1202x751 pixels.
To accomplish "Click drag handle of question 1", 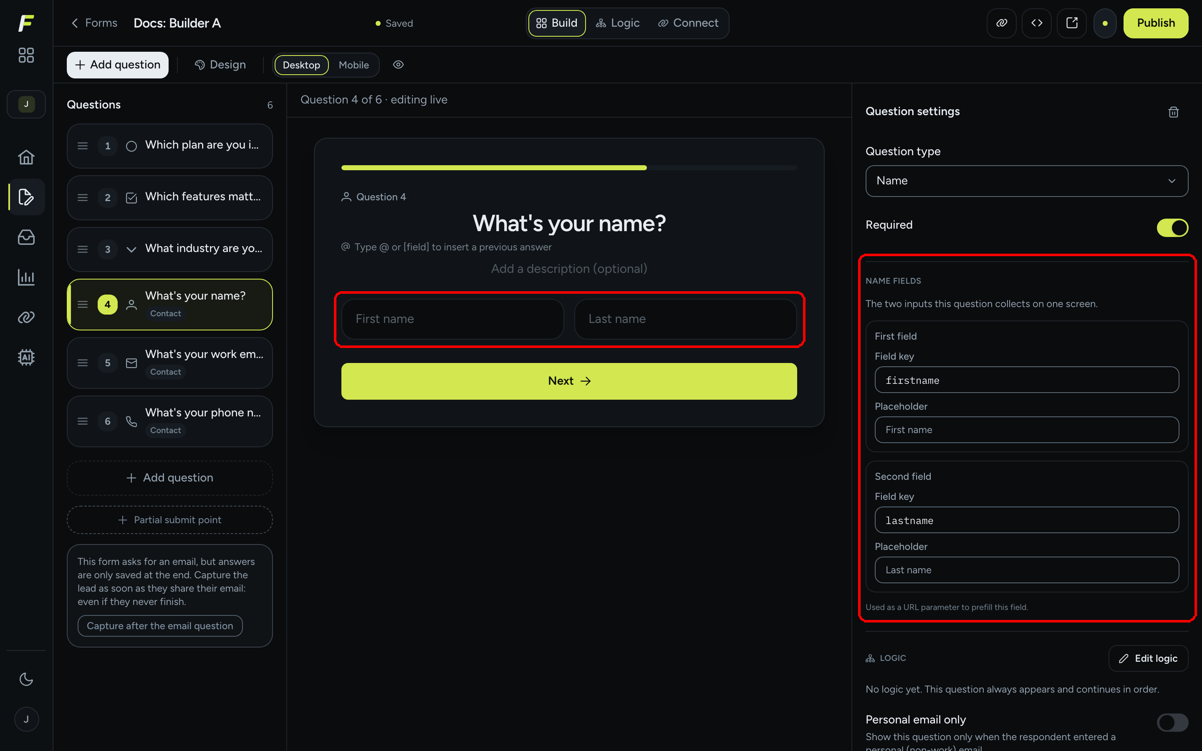I will pyautogui.click(x=83, y=146).
